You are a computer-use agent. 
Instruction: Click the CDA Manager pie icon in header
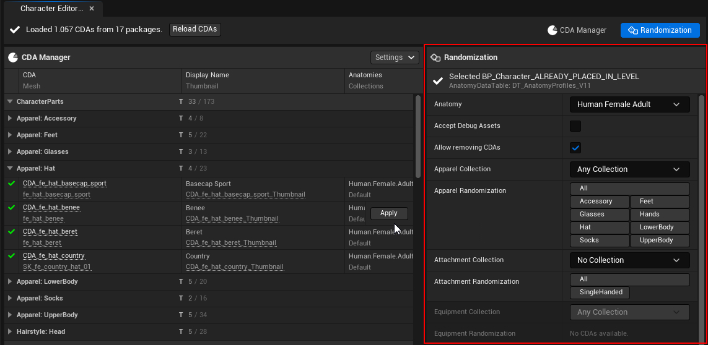point(13,57)
